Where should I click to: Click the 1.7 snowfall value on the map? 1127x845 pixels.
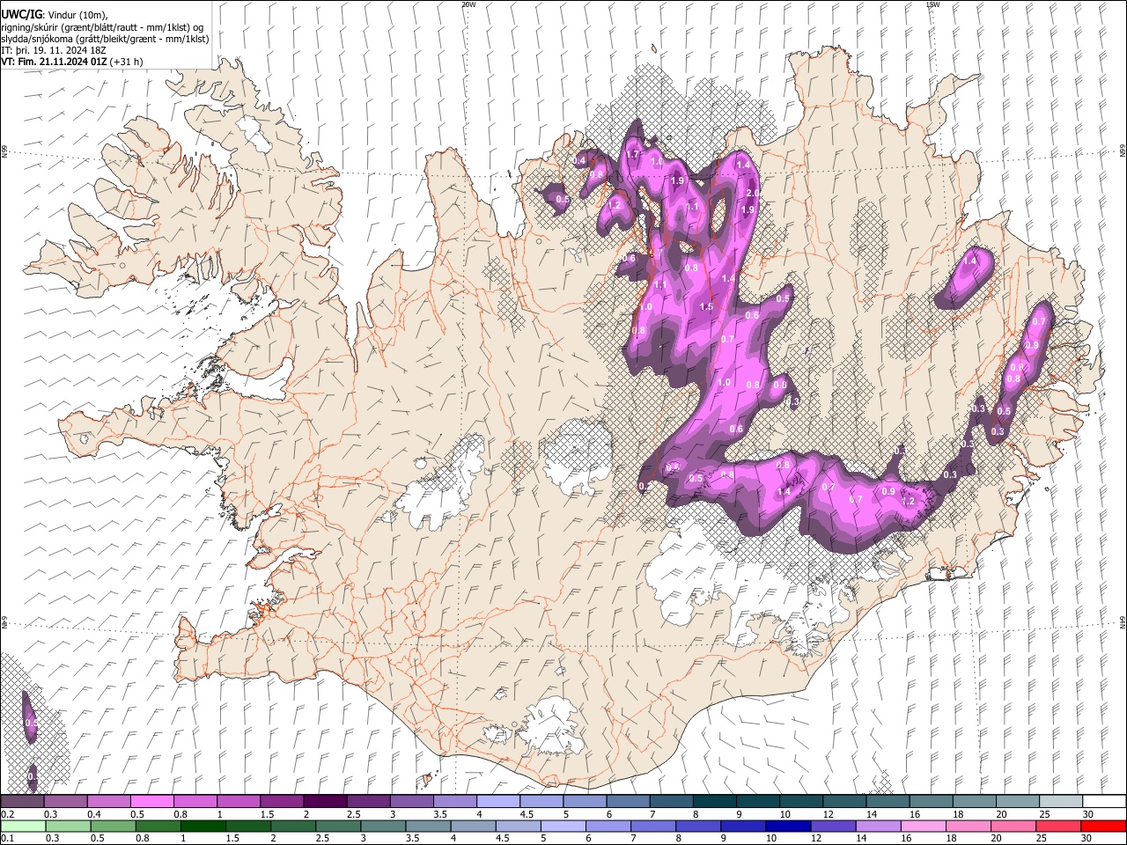coord(632,155)
